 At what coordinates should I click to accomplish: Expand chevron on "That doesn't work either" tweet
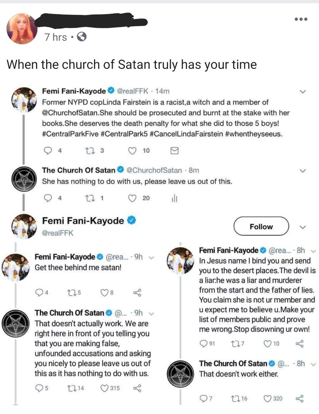click(313, 363)
